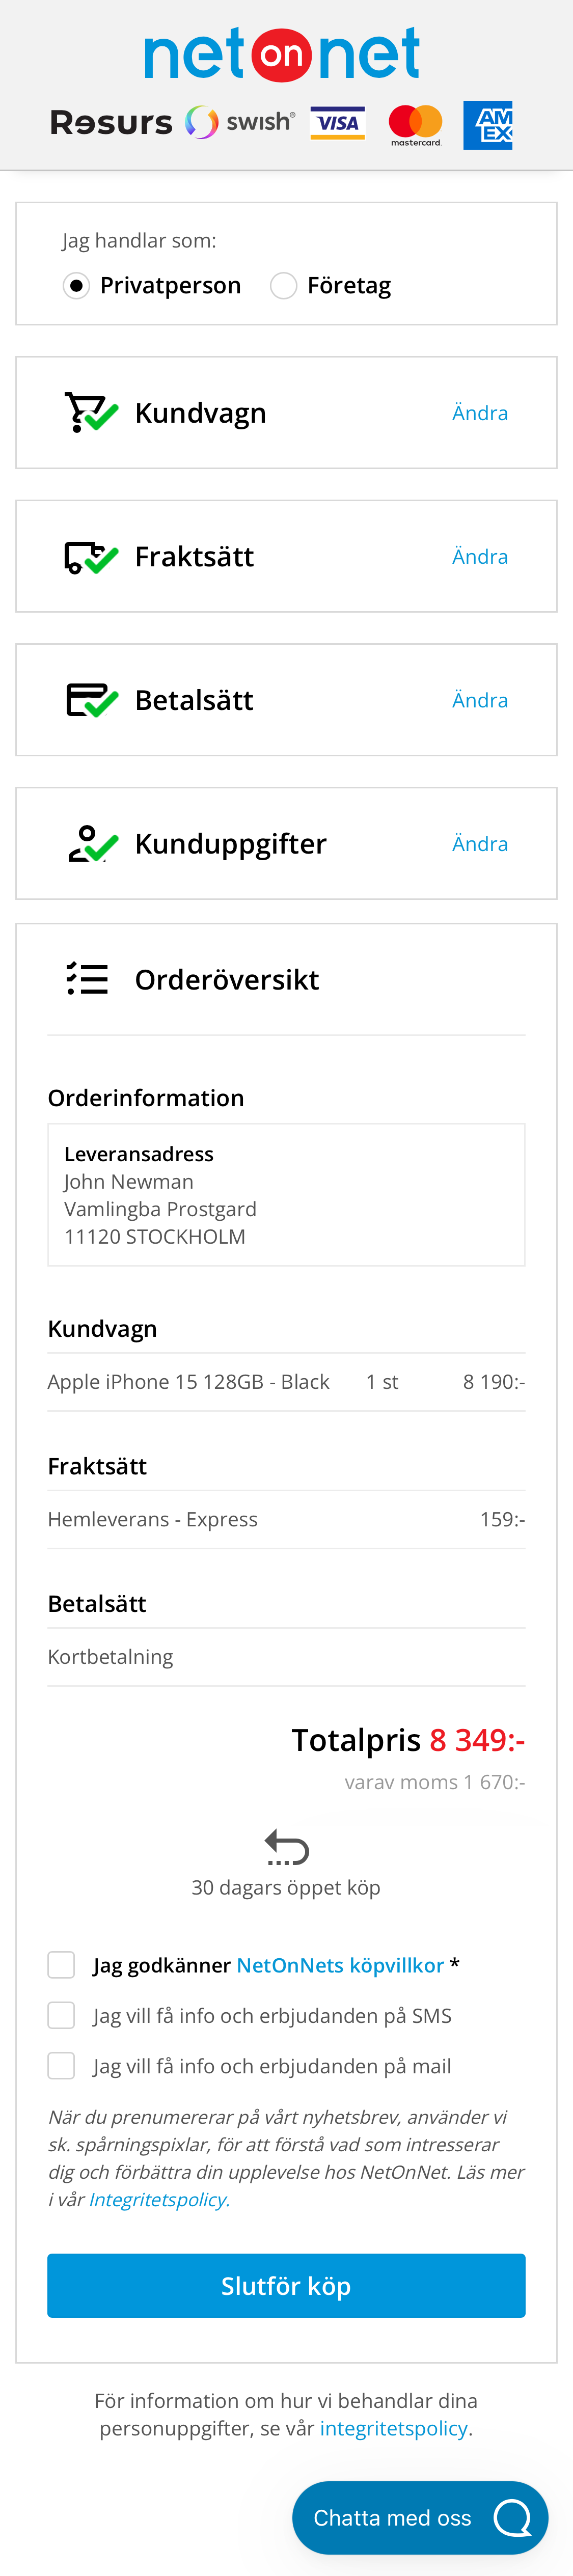
Task: Open Kundvagn editing via its Ändra link
Action: [480, 412]
